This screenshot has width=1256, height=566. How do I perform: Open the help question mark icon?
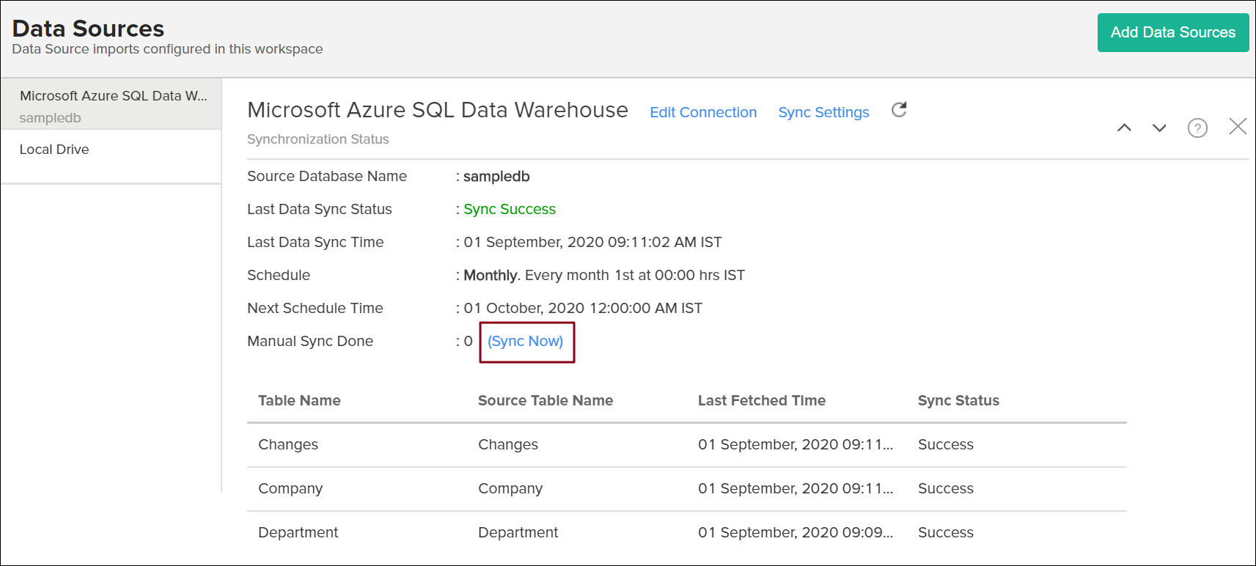click(x=1197, y=128)
